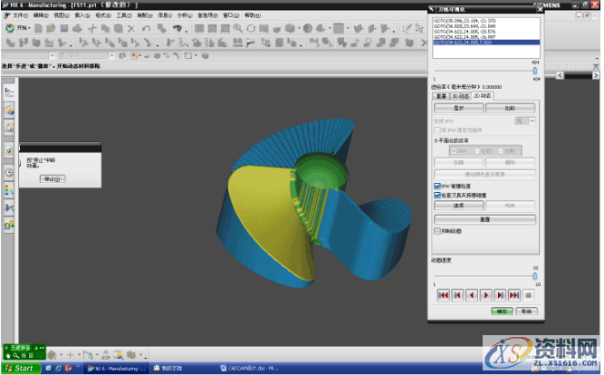604x375 pixels.
Task: Toggle the 检查刀具夹持器碰撞 checkbox
Action: [437, 194]
